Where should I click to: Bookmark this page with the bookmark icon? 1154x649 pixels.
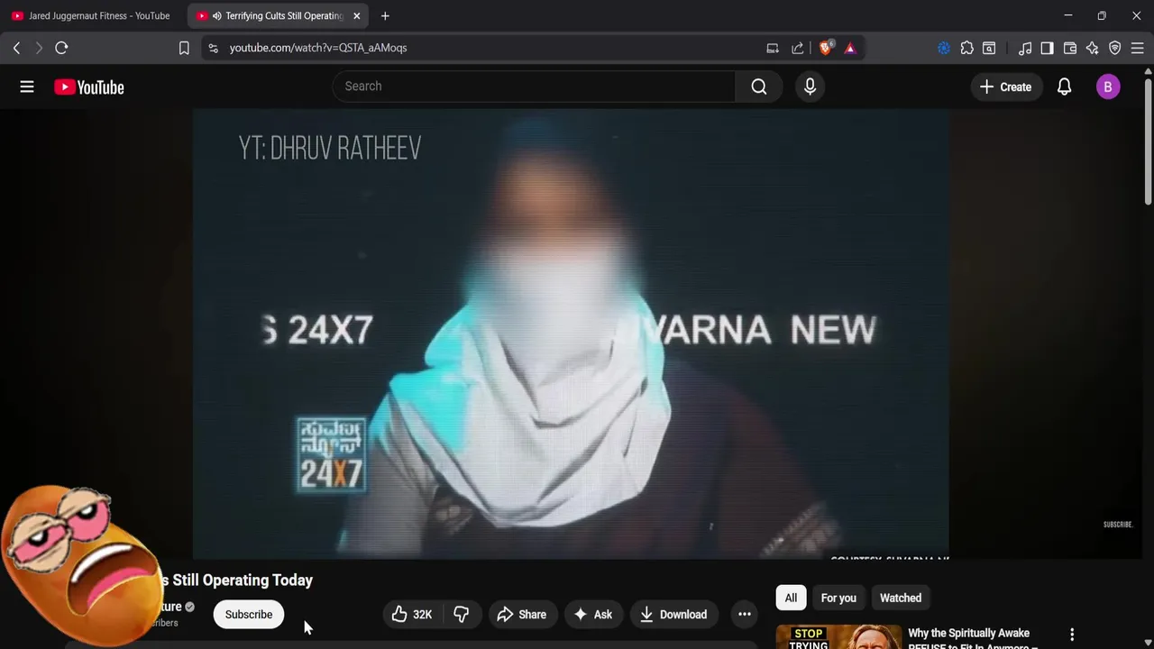click(184, 48)
